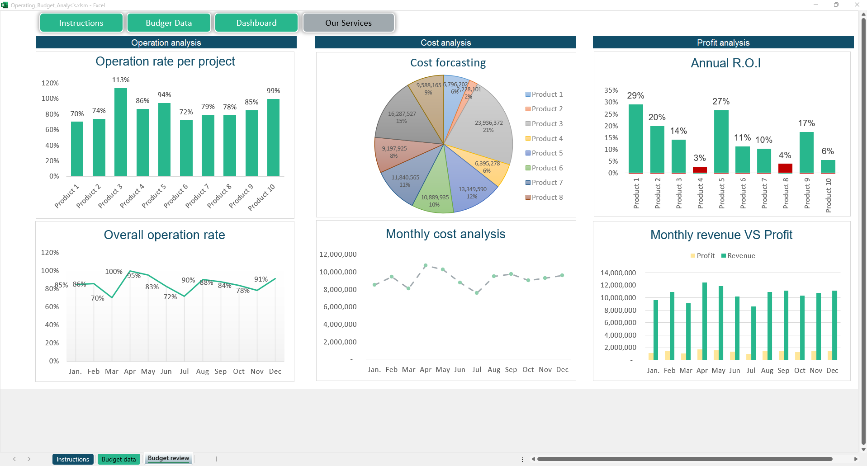The height and width of the screenshot is (466, 867).
Task: Select the Budget review sheet tab
Action: [168, 458]
